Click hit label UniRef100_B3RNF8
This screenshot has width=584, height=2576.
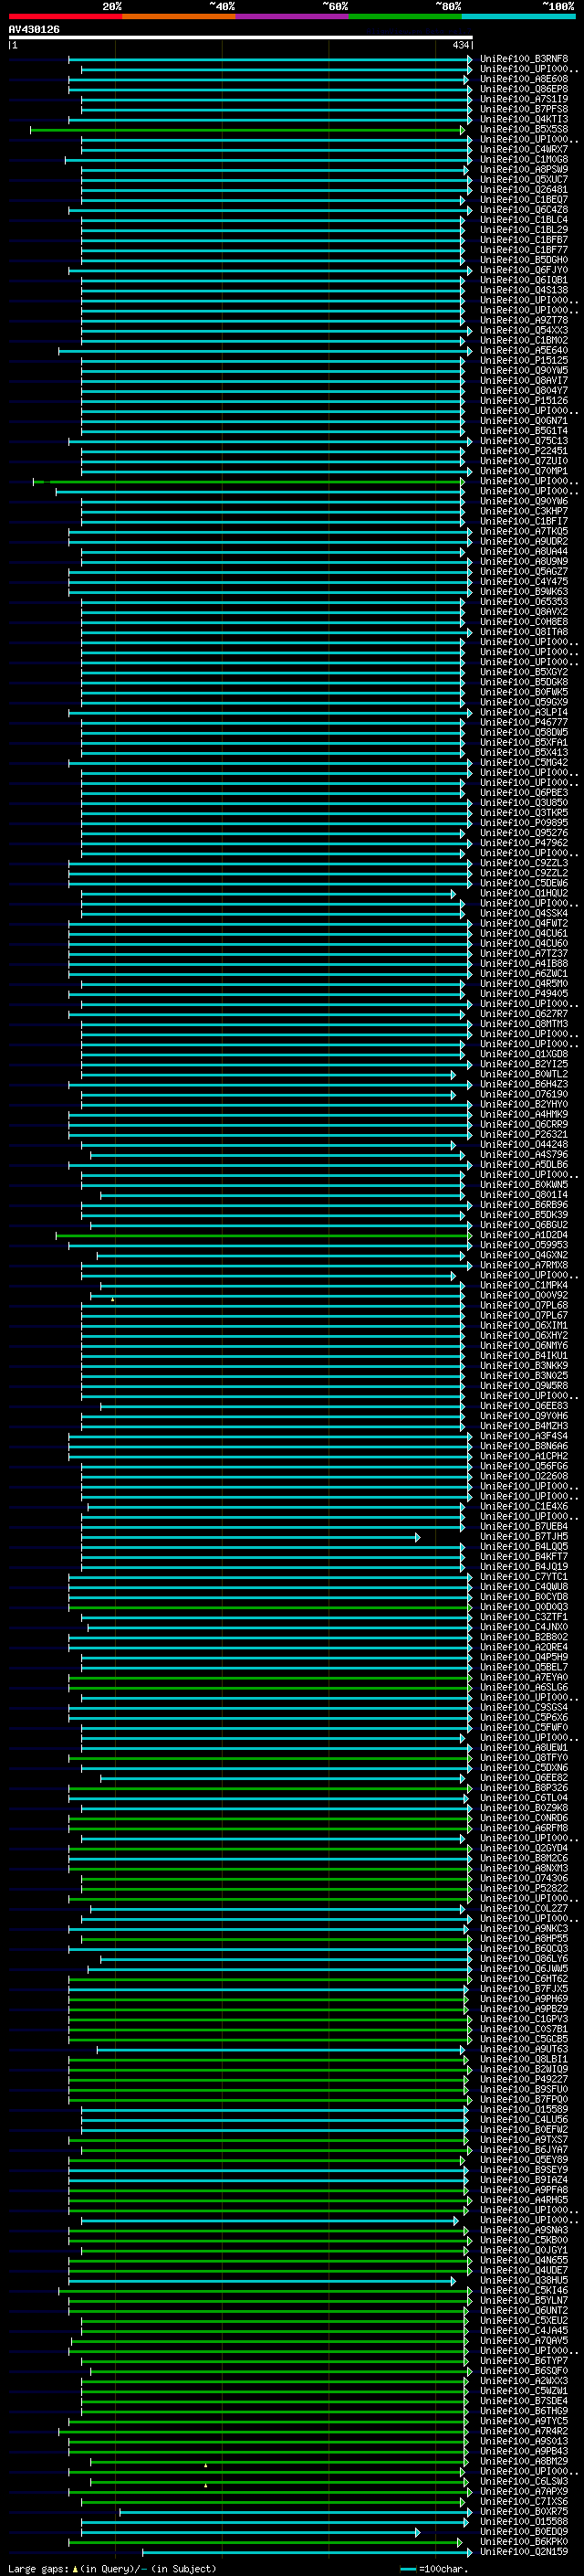(524, 59)
